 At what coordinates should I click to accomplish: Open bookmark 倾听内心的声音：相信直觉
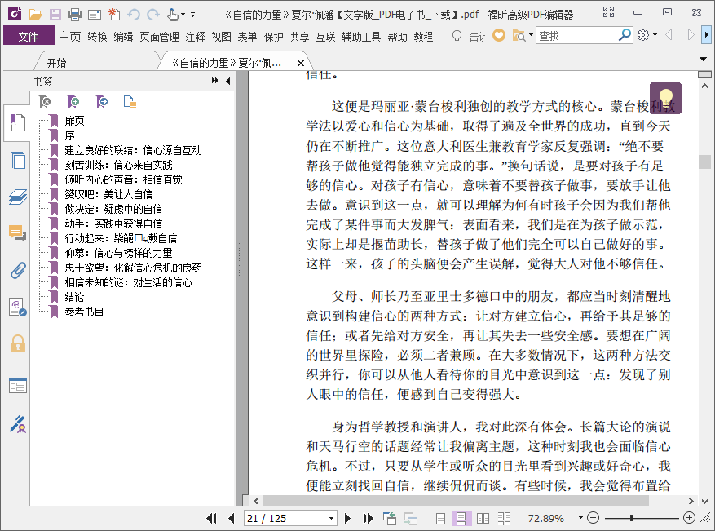click(123, 179)
